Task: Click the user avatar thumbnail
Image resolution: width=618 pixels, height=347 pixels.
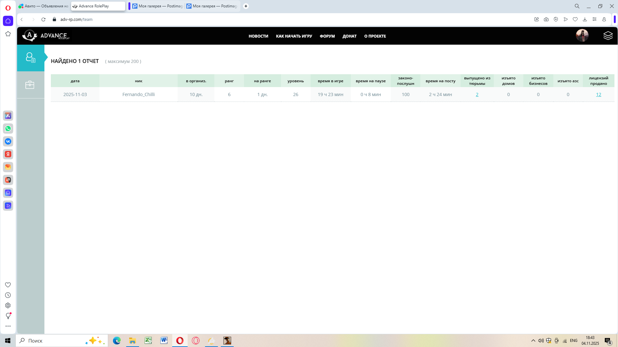Action: (582, 36)
